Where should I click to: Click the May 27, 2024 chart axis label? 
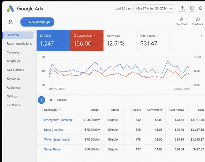pos(57,89)
